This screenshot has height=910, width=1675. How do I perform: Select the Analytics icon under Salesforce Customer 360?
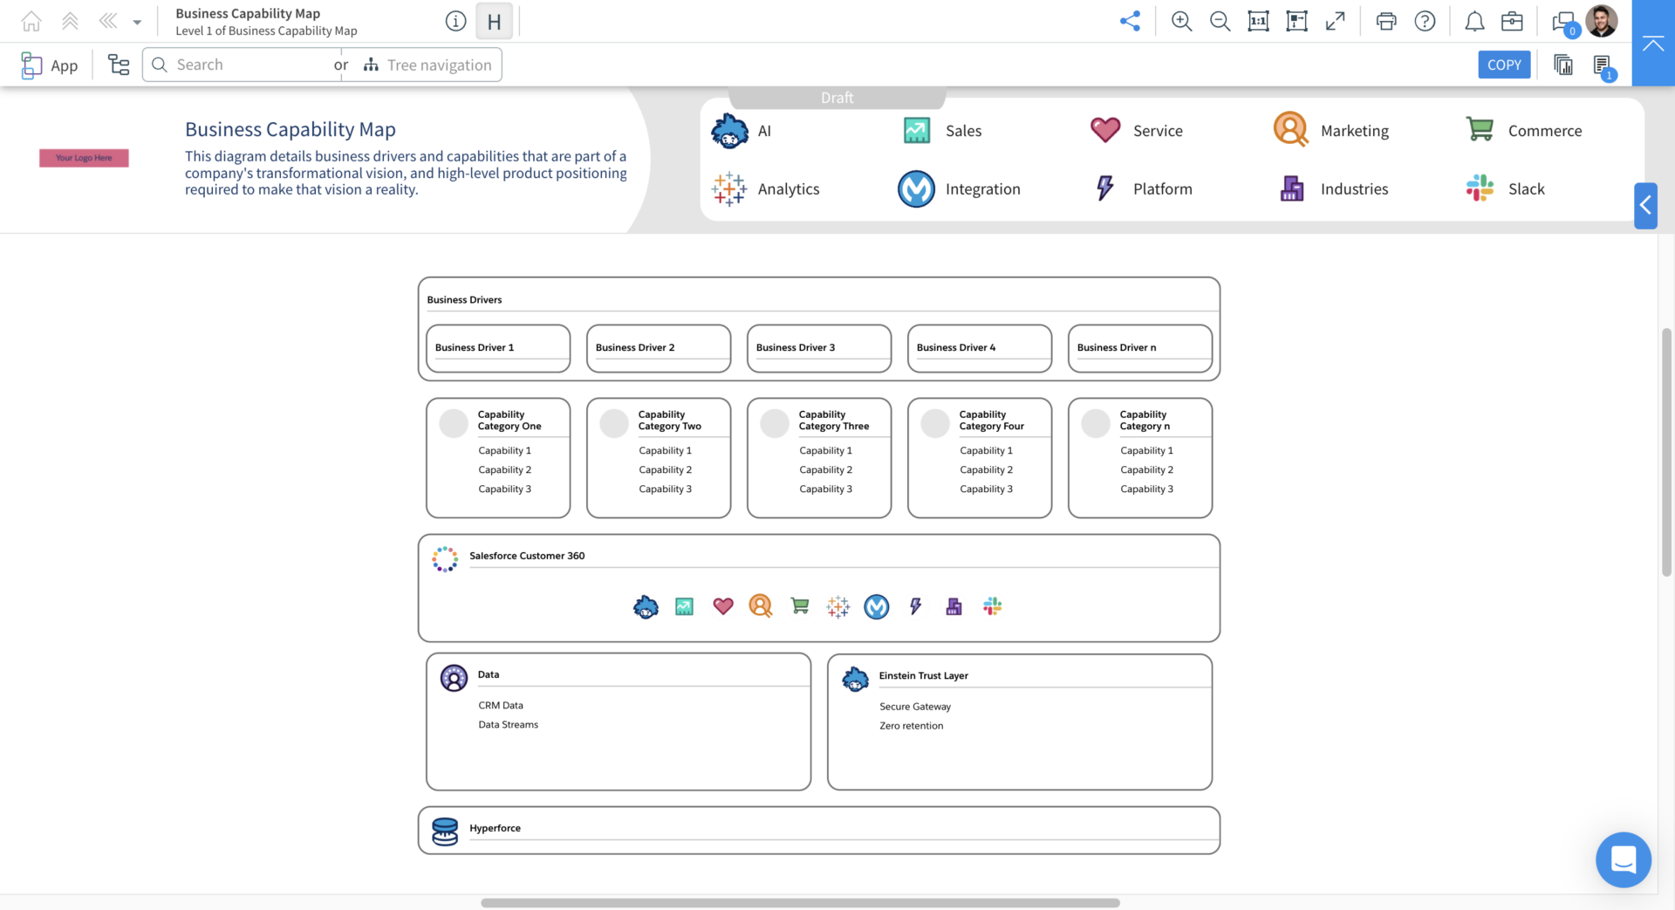(x=838, y=606)
